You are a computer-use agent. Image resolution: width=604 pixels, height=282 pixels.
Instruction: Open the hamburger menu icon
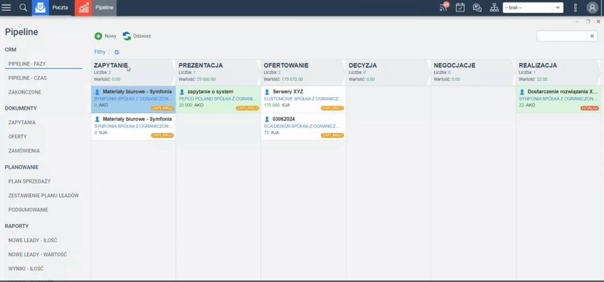click(x=6, y=7)
